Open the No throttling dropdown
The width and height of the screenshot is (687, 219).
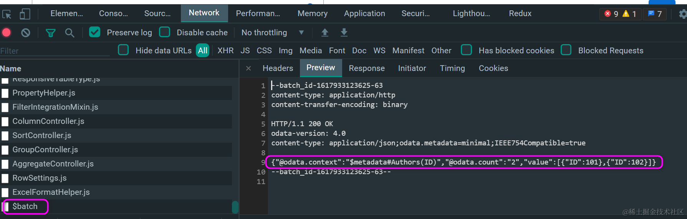click(x=272, y=33)
